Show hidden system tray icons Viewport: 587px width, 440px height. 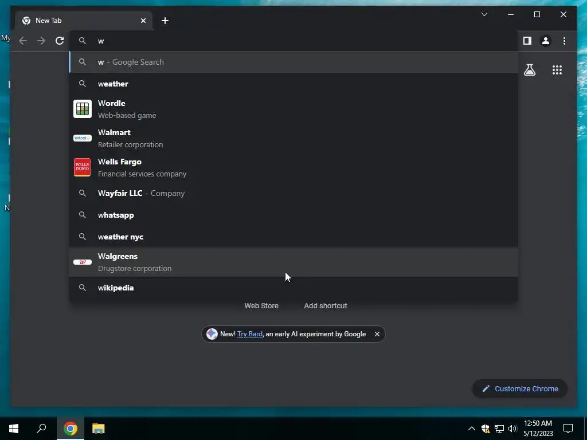[471, 429]
